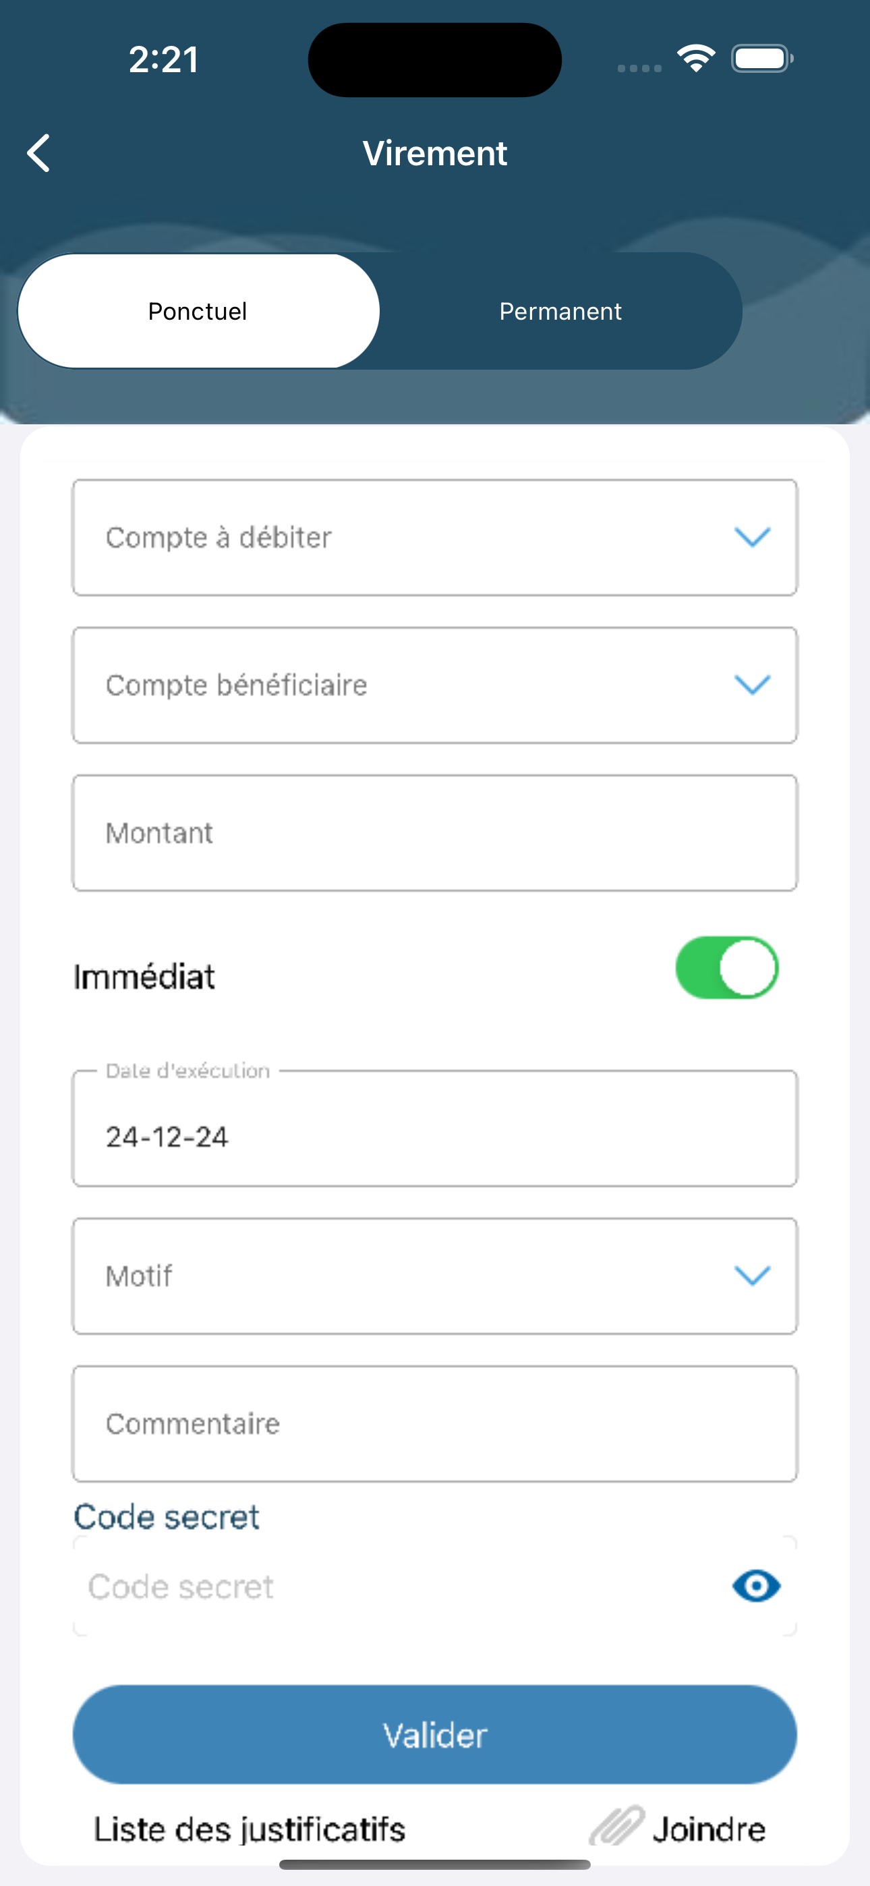Go back using the top-left arrow

point(39,153)
